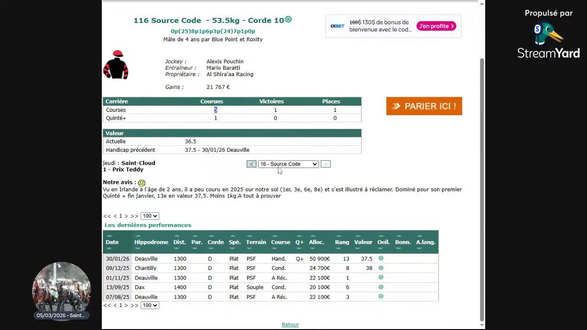Open the lower 100 results-per-page dropdown
587x330 pixels.
tap(150, 305)
